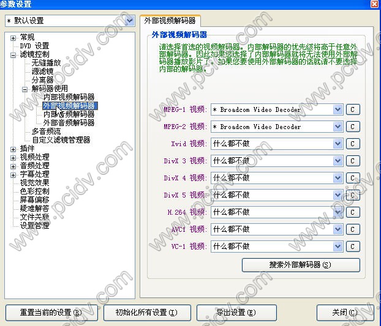Select 内部视频解码器 in the tree
381x326 pixels.
coord(69,97)
